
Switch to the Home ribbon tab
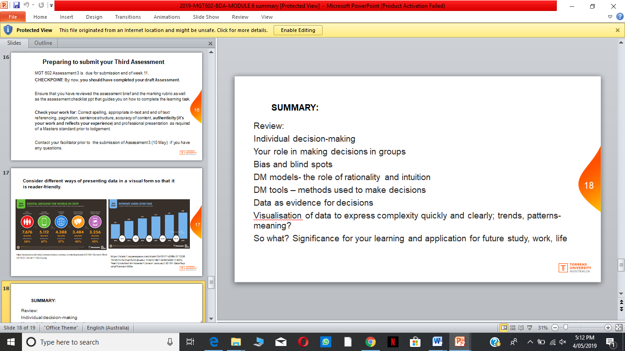coord(40,17)
